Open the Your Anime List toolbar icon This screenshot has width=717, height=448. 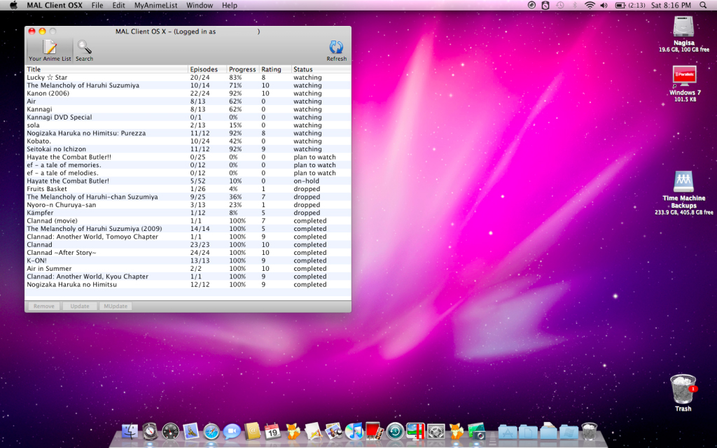tap(50, 50)
